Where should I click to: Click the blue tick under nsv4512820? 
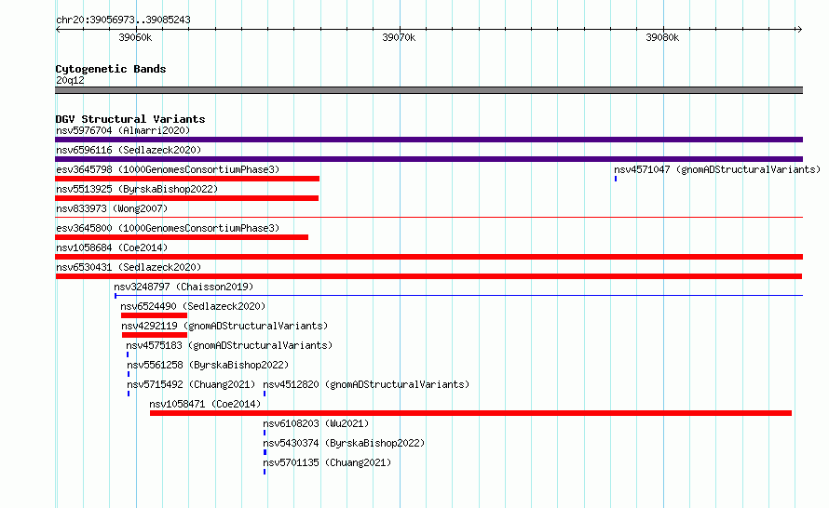265,394
